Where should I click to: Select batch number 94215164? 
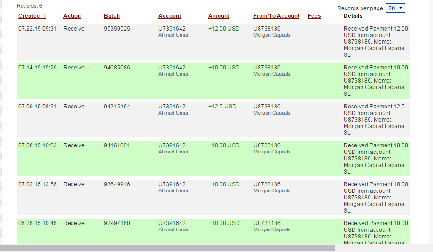pos(117,107)
